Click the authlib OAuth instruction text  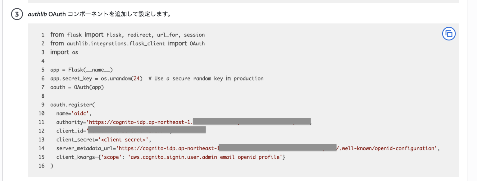click(99, 14)
